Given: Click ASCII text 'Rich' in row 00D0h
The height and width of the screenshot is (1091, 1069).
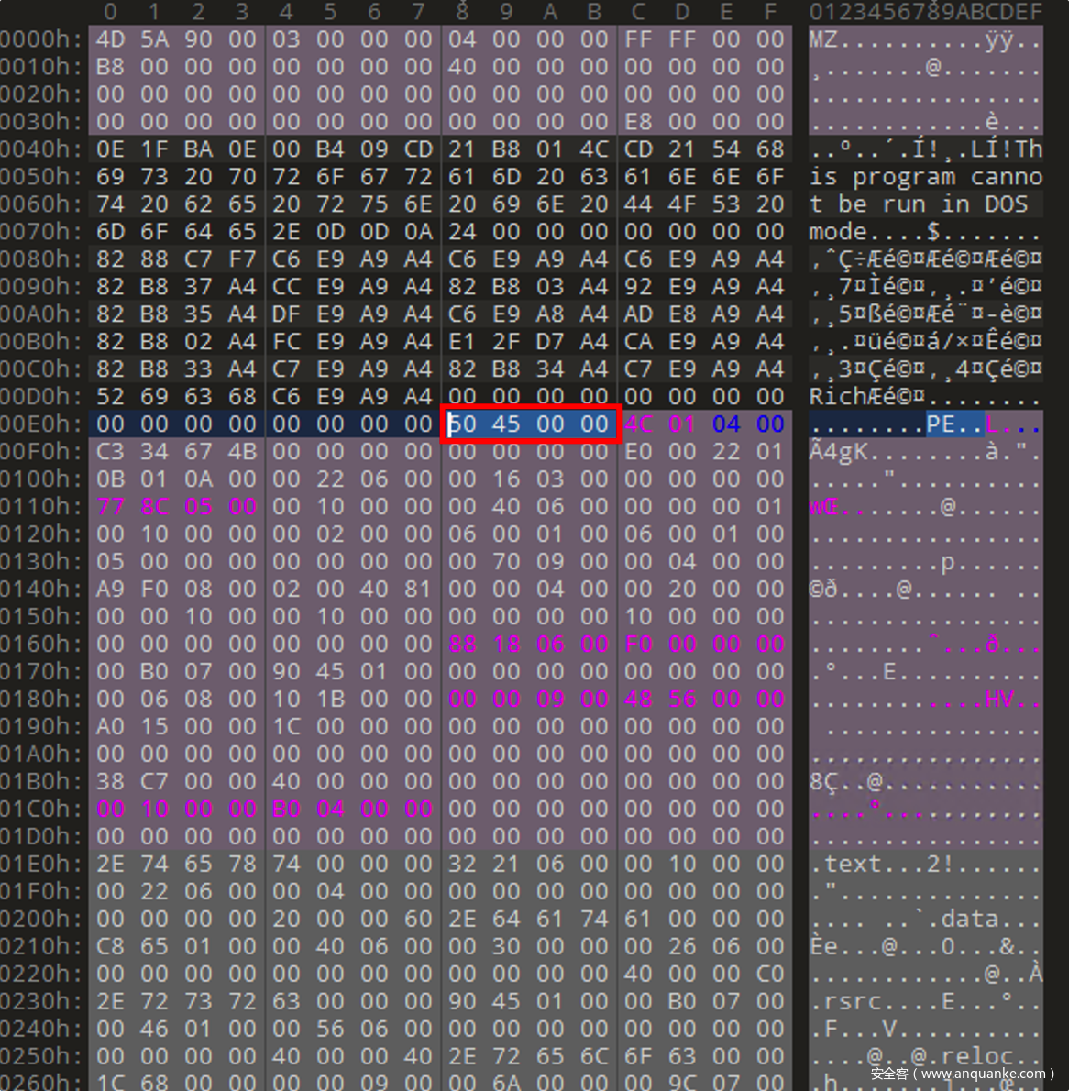Looking at the screenshot, I should [x=838, y=397].
